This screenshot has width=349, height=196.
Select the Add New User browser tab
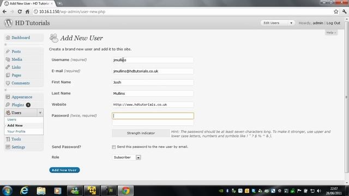tap(28, 4)
